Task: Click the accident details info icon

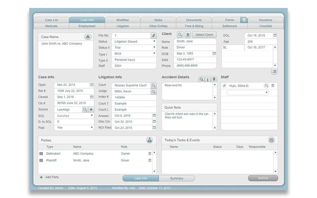Action: [x=208, y=80]
